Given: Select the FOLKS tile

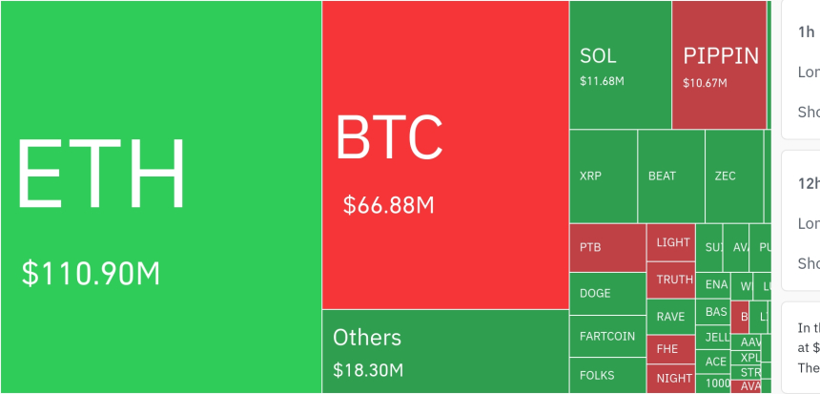Looking at the screenshot, I should 607,375.
